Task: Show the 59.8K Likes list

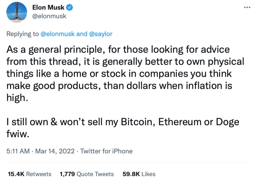Action: coord(139,174)
